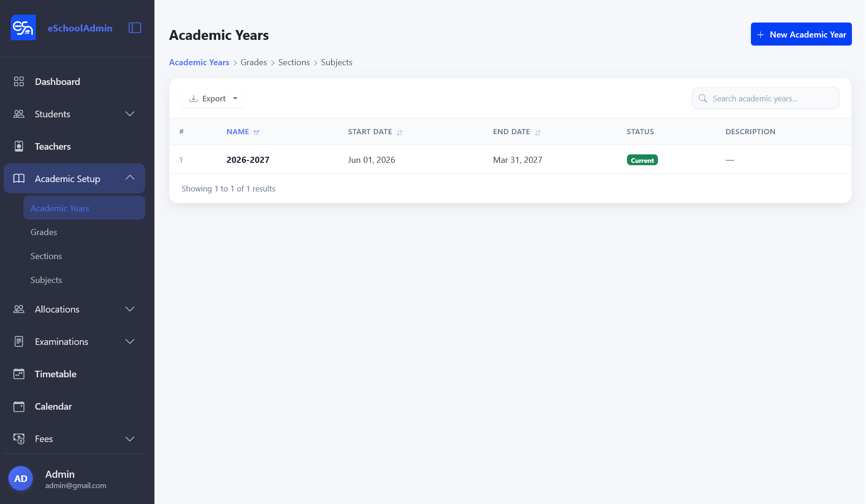This screenshot has width=866, height=504.
Task: Sort by the NAME column header
Action: tap(238, 132)
